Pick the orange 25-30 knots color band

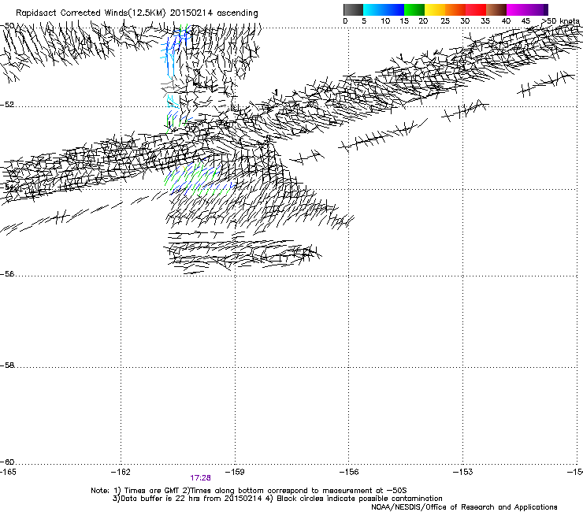coord(455,9)
